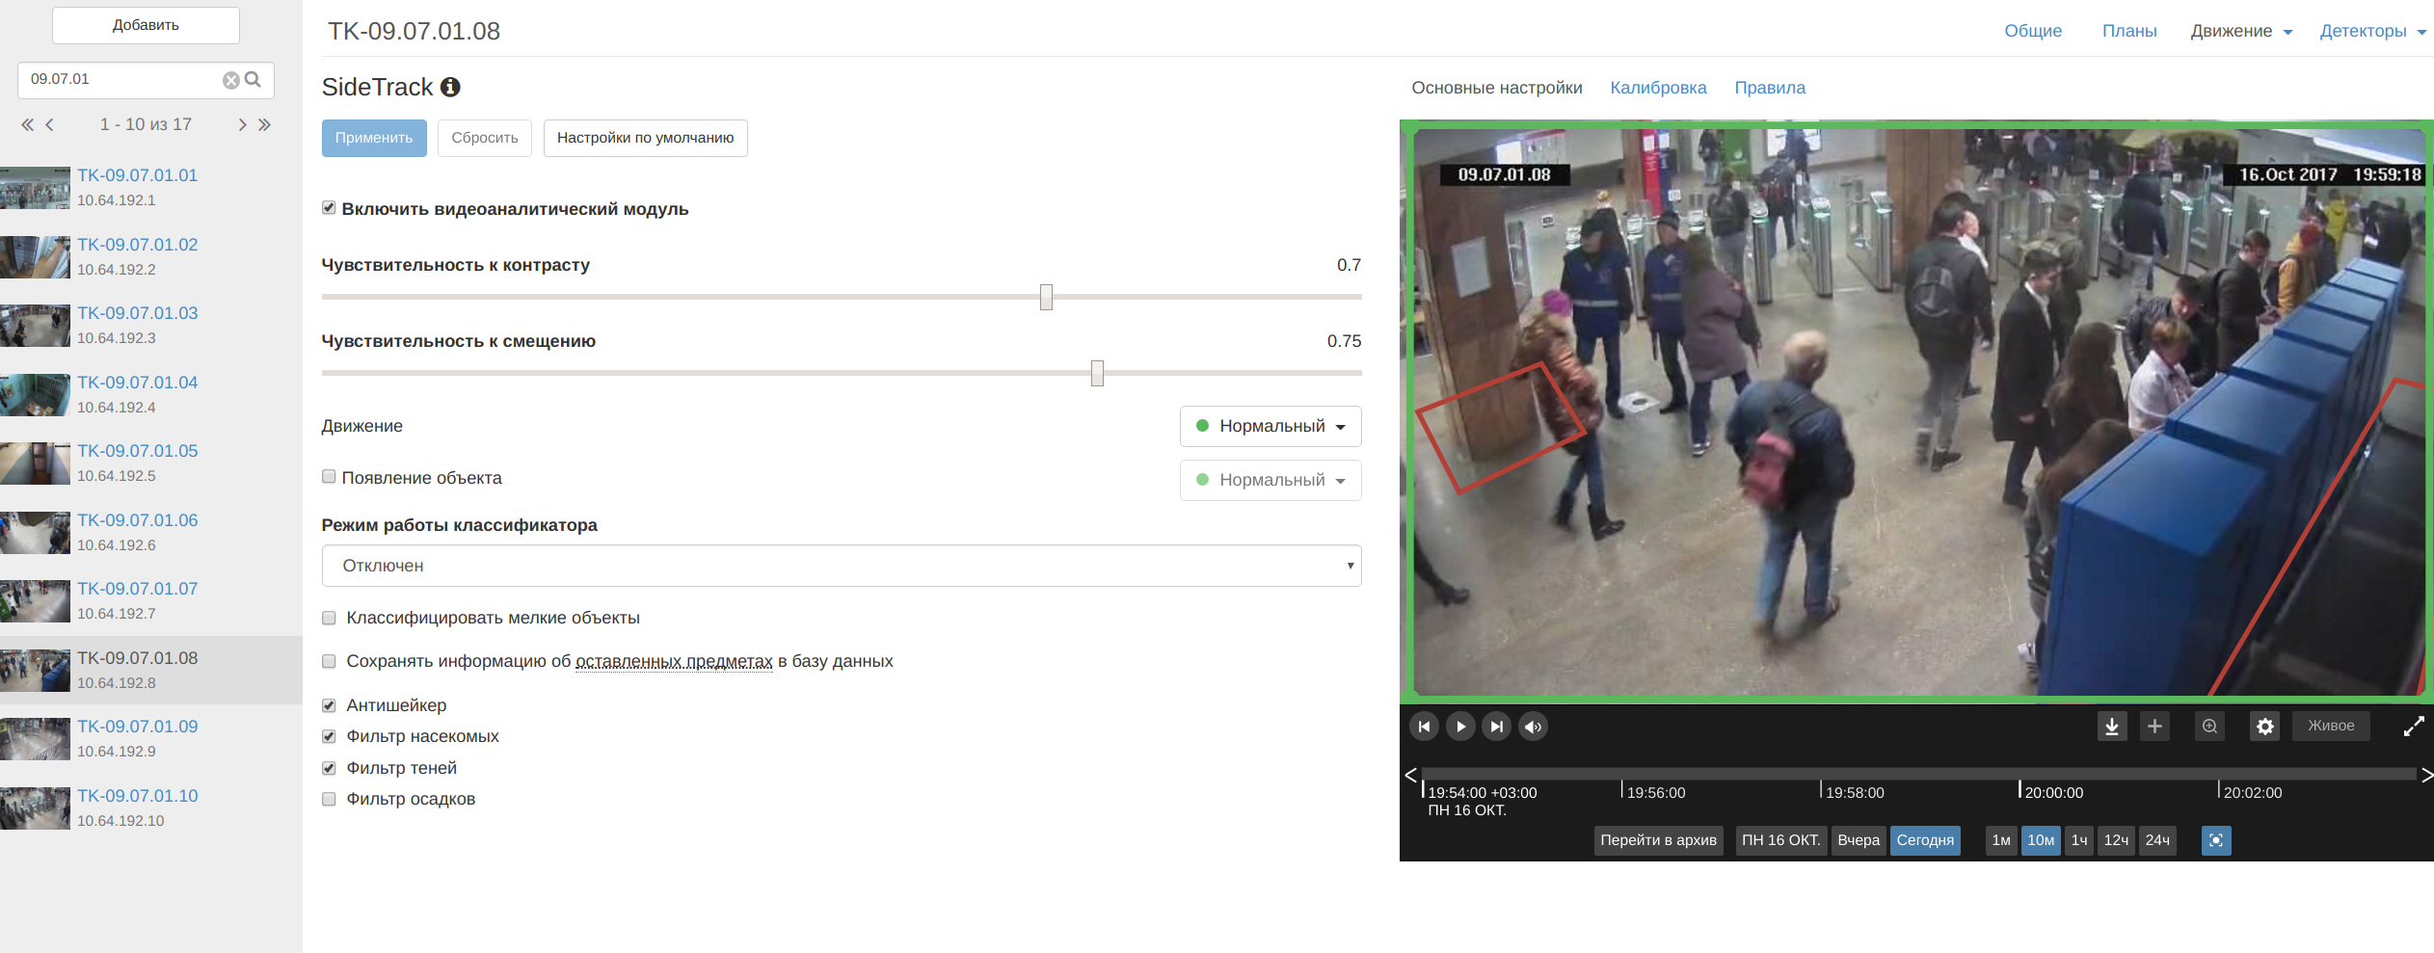Go to previous page of camera list
The image size is (2434, 953).
(50, 124)
